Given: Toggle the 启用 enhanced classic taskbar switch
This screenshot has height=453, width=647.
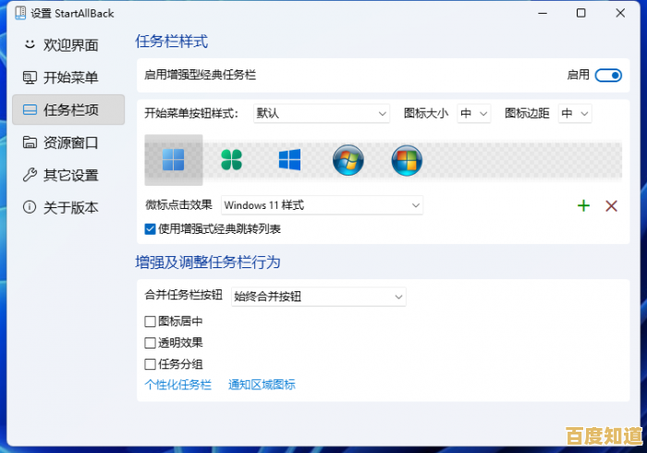Looking at the screenshot, I should click(608, 75).
